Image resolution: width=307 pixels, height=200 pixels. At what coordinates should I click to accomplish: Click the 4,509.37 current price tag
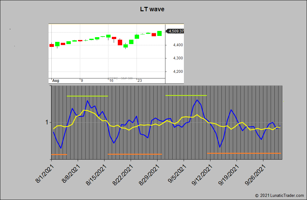click(175, 31)
